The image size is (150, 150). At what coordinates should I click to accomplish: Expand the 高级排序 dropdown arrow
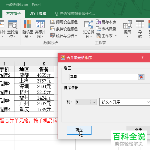tap(43, 37)
